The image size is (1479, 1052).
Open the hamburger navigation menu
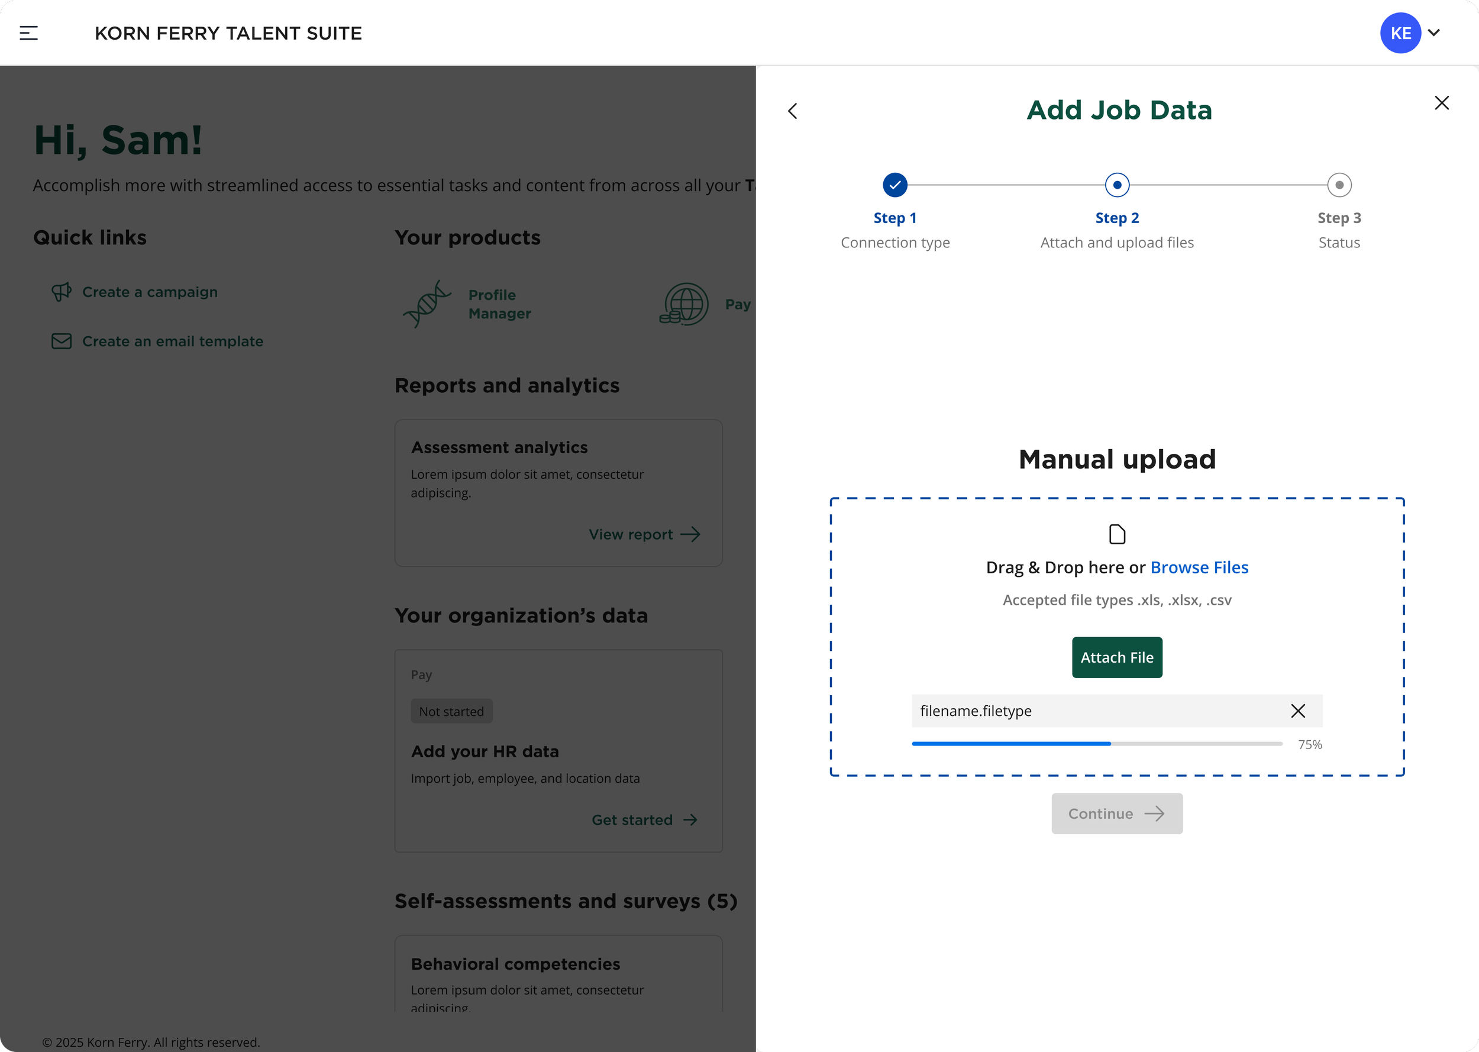[28, 33]
